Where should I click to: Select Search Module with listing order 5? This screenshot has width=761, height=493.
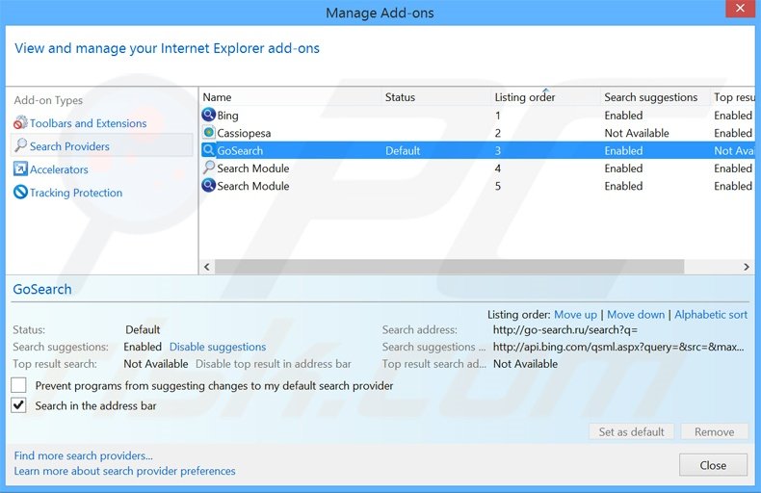pyautogui.click(x=252, y=186)
